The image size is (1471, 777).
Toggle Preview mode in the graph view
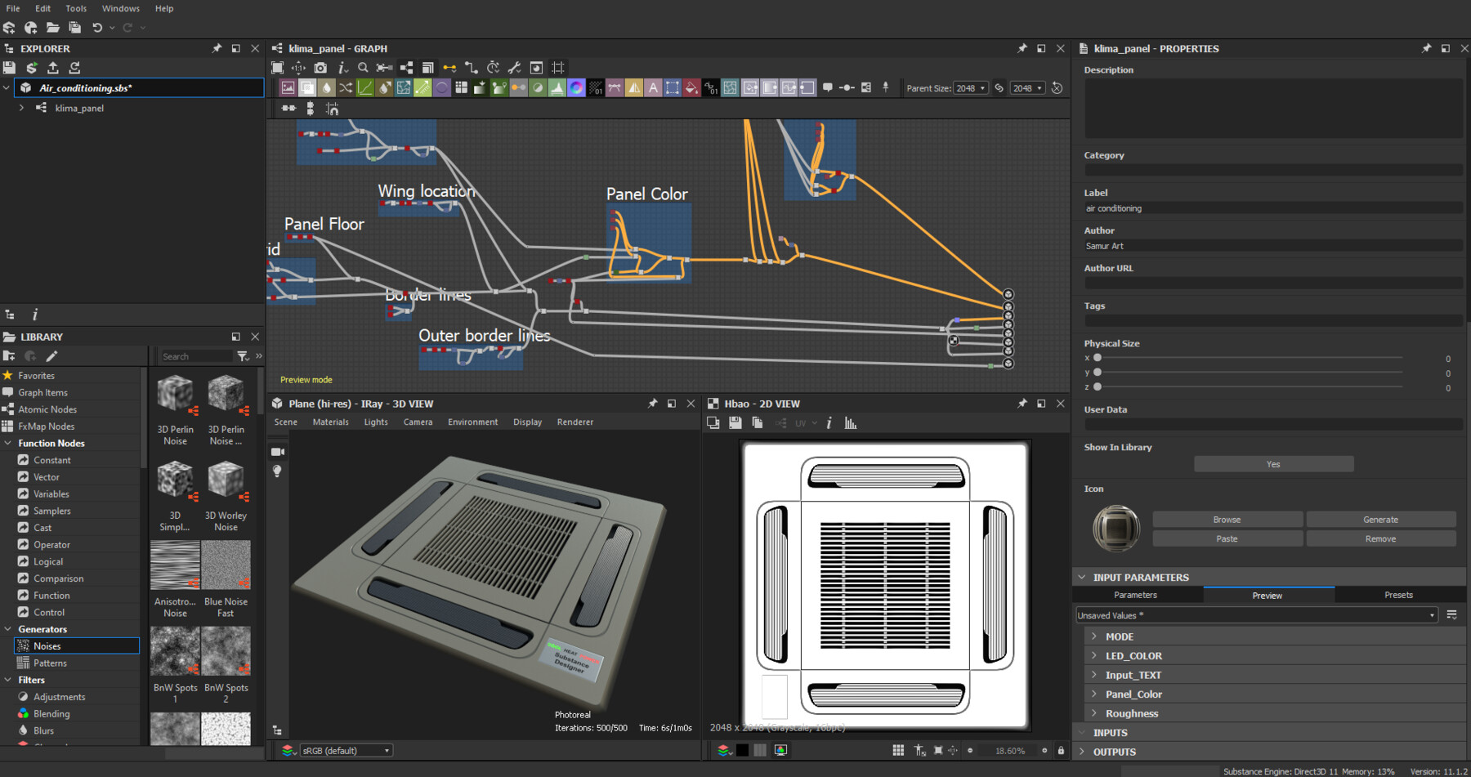click(306, 379)
